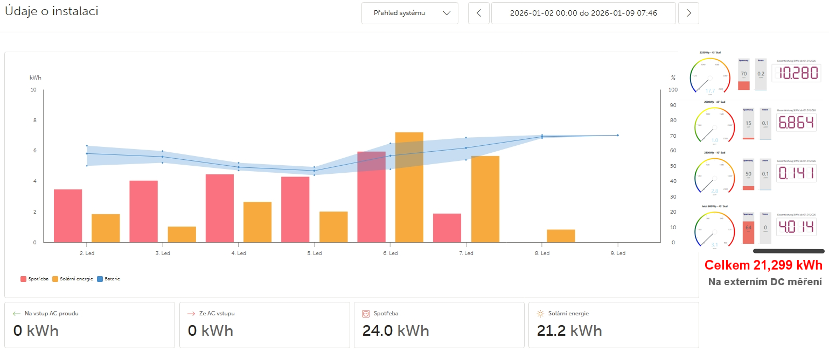Click the green arrow icon for Na vstup AC proudu
Viewport: 829px width, 353px height.
(x=16, y=313)
